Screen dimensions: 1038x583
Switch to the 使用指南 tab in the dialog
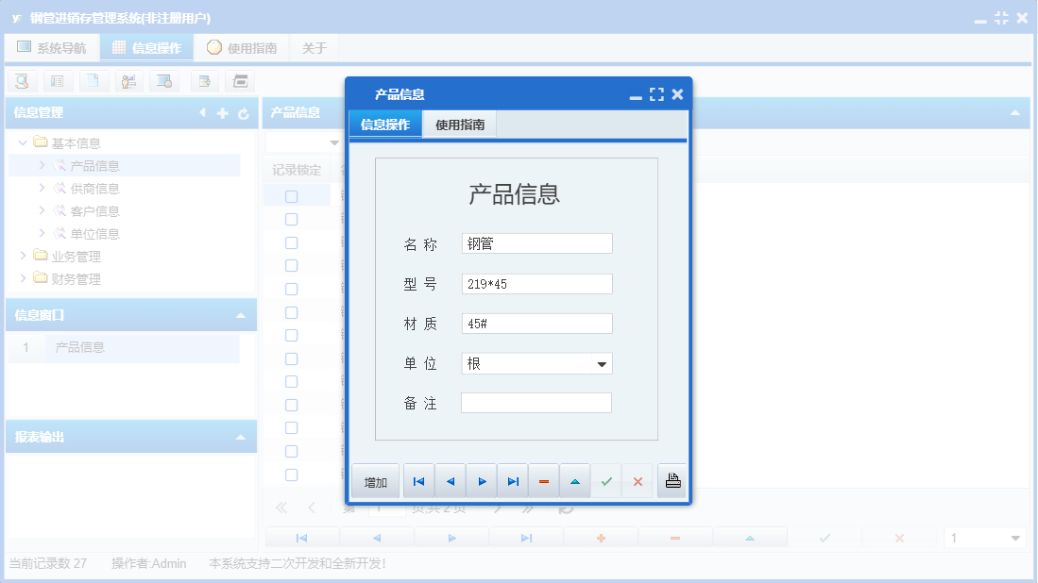point(462,123)
